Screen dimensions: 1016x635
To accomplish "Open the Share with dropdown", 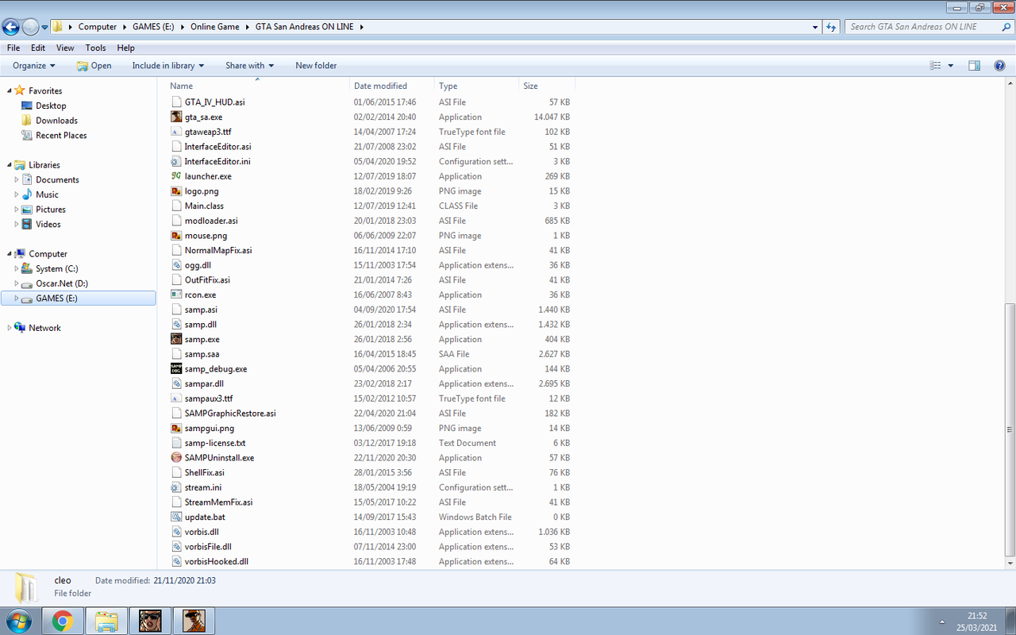I will click(x=249, y=66).
